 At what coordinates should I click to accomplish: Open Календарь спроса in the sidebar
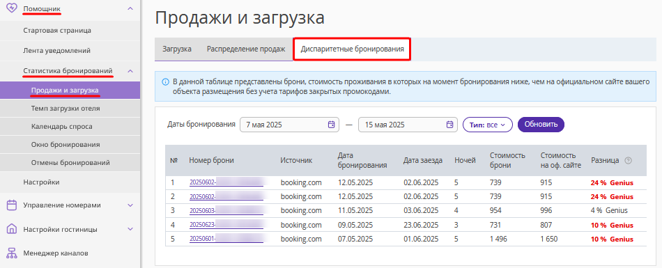tap(61, 126)
